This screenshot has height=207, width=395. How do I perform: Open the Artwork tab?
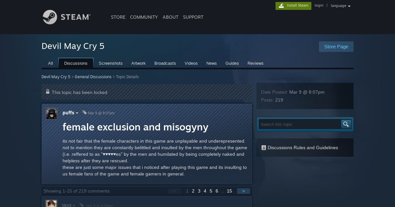pyautogui.click(x=138, y=63)
